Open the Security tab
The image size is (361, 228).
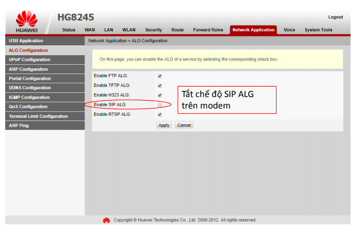point(153,30)
